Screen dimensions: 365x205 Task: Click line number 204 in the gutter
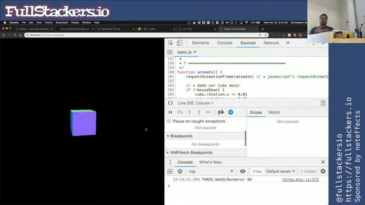(171, 90)
